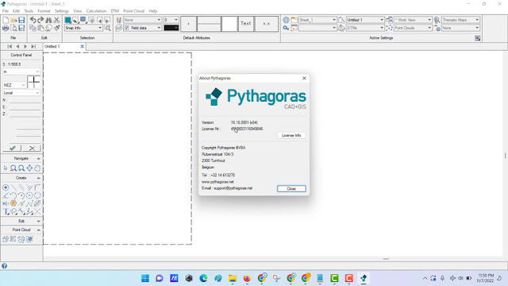This screenshot has width=508, height=286.
Task: Open the Tools menu
Action: tap(29, 11)
